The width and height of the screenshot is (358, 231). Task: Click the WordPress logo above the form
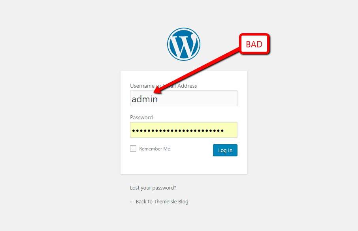[x=184, y=44]
